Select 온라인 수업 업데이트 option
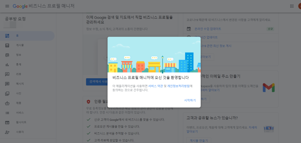Screen dimensions: 301x143 [208, 29]
